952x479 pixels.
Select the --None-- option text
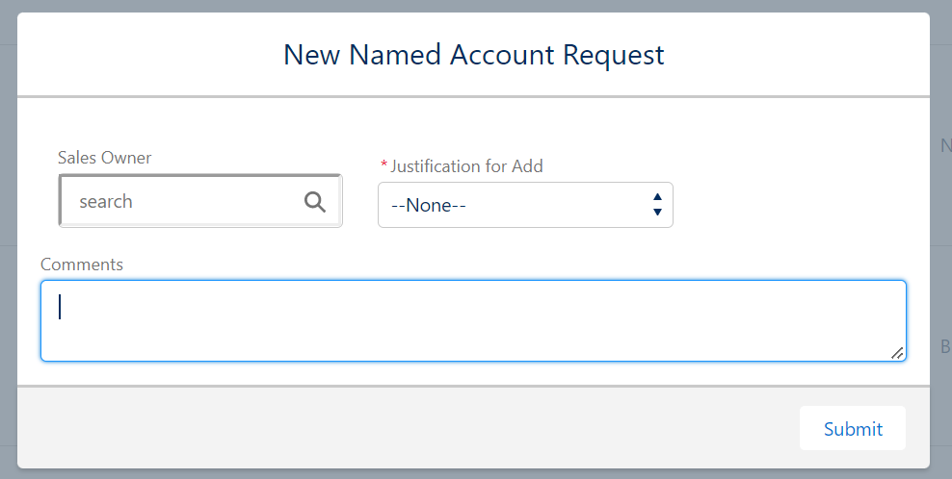429,205
